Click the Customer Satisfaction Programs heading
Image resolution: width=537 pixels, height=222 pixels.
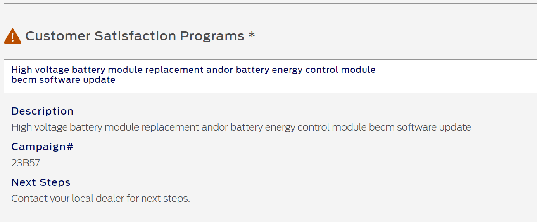point(135,36)
